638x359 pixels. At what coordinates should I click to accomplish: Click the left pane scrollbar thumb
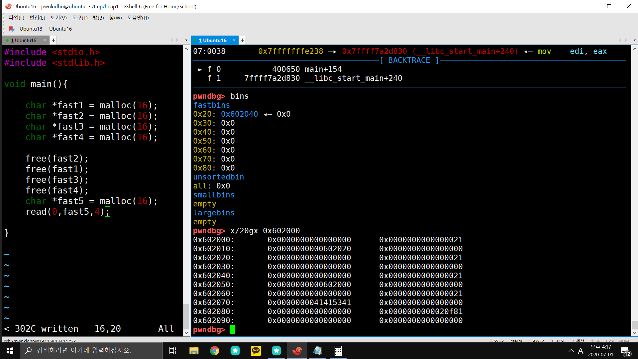click(x=186, y=316)
